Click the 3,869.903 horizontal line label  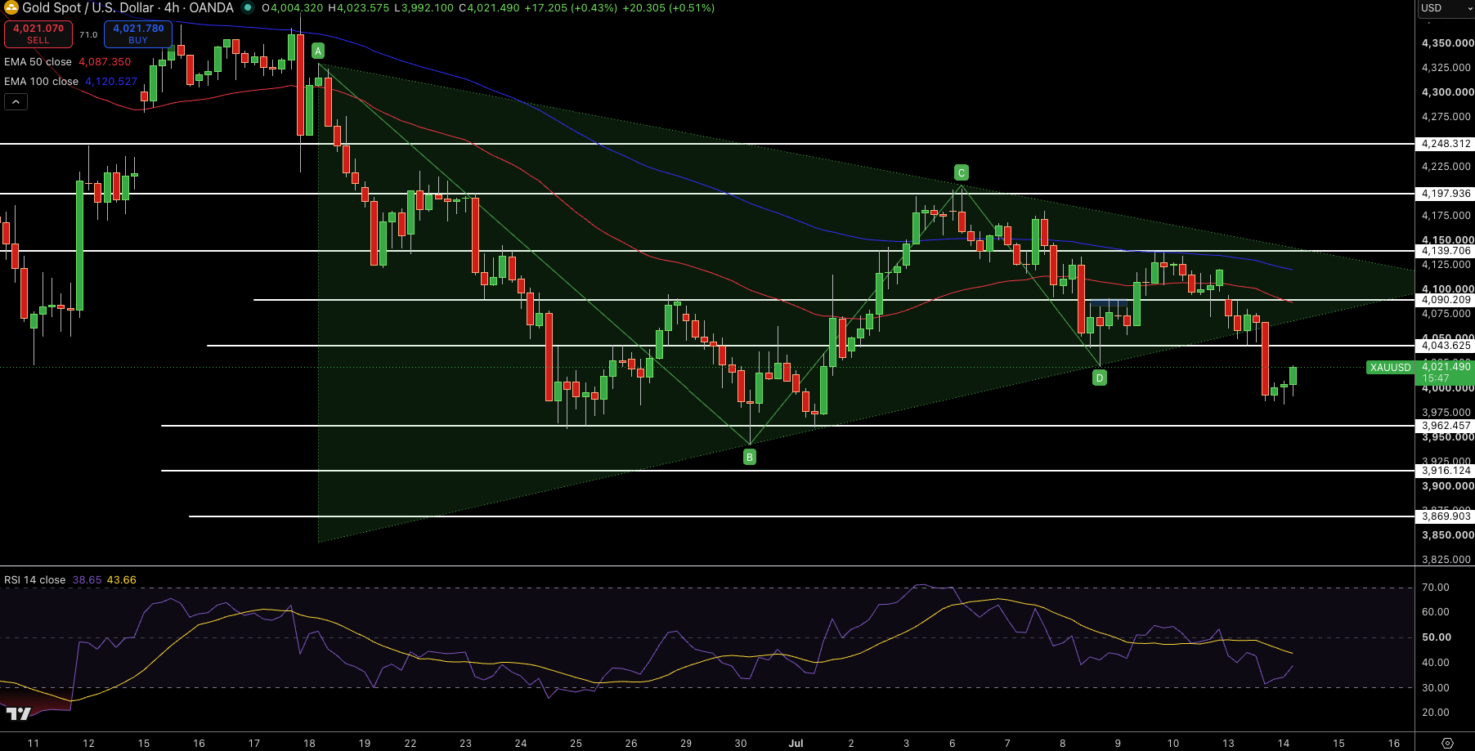pyautogui.click(x=1446, y=516)
